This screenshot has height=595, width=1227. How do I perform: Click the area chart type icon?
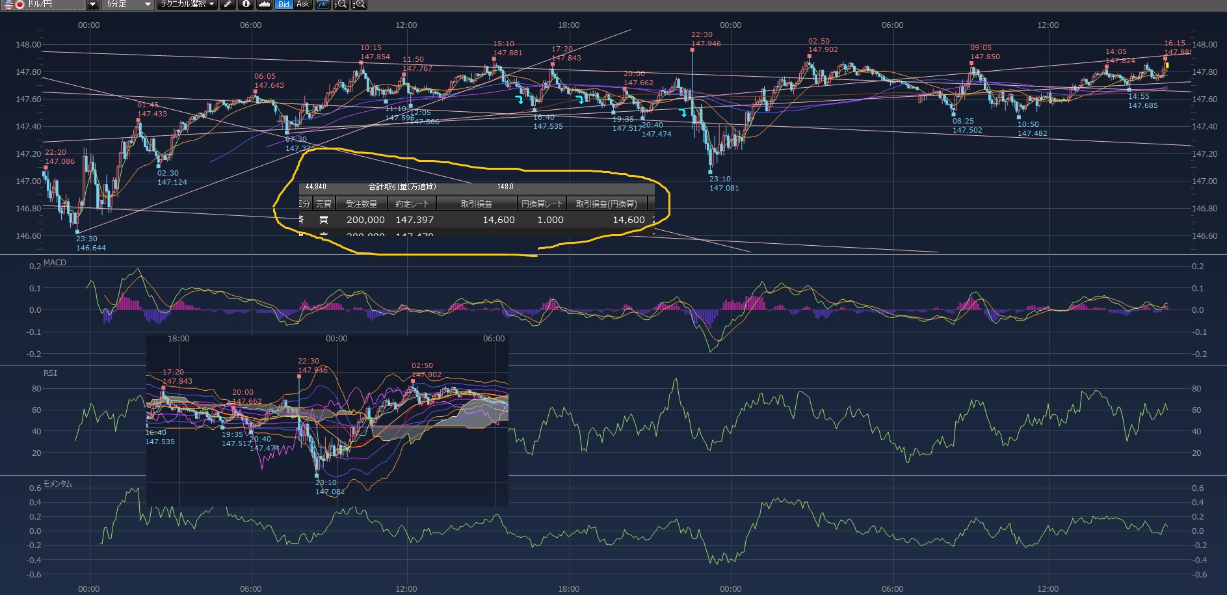click(x=264, y=4)
